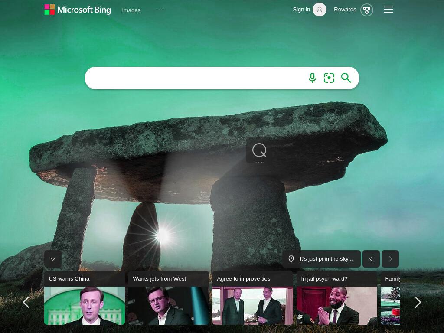
Task: Open the partially visible "Family" news card
Action: [390, 298]
